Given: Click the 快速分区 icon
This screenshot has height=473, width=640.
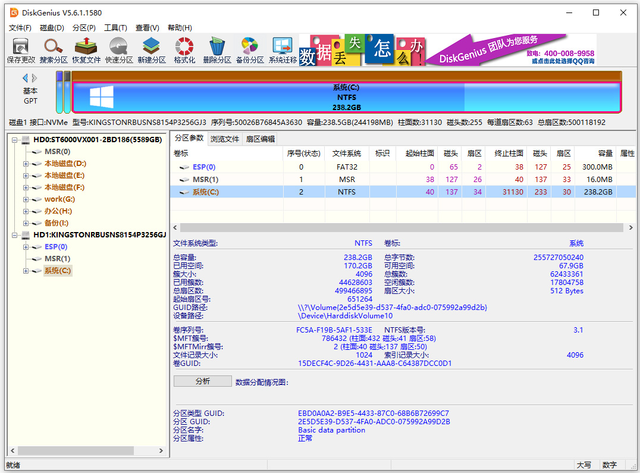Looking at the screenshot, I should (118, 49).
